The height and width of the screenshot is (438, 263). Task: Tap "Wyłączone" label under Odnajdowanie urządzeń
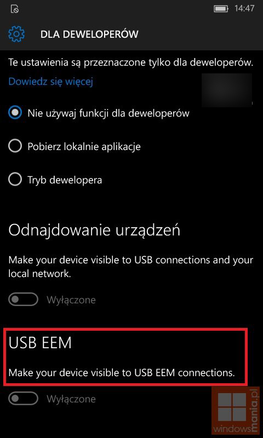point(71,299)
